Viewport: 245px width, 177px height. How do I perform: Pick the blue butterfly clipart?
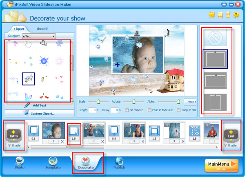pyautogui.click(x=28, y=97)
